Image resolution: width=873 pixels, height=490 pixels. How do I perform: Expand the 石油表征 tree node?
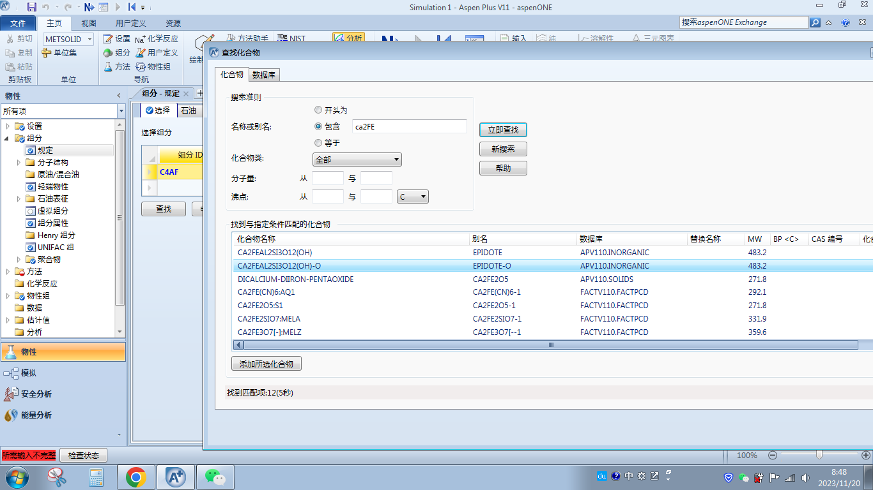(19, 199)
